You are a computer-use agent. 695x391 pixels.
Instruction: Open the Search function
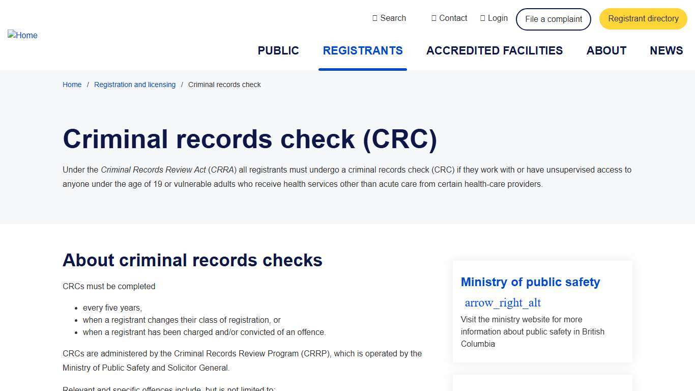point(389,18)
